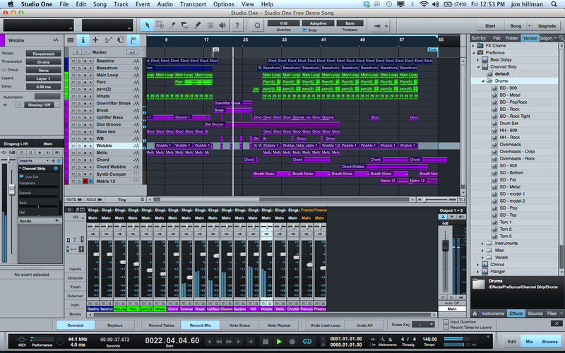565x353 pixels.
Task: Choose the Split tool
Action: 172,25
